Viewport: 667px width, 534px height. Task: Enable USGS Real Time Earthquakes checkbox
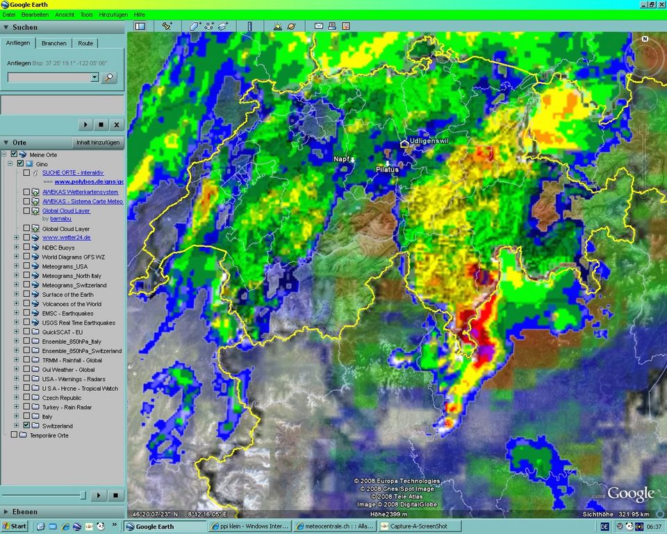tap(26, 323)
